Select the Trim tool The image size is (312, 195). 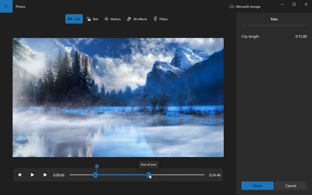pyautogui.click(x=74, y=19)
